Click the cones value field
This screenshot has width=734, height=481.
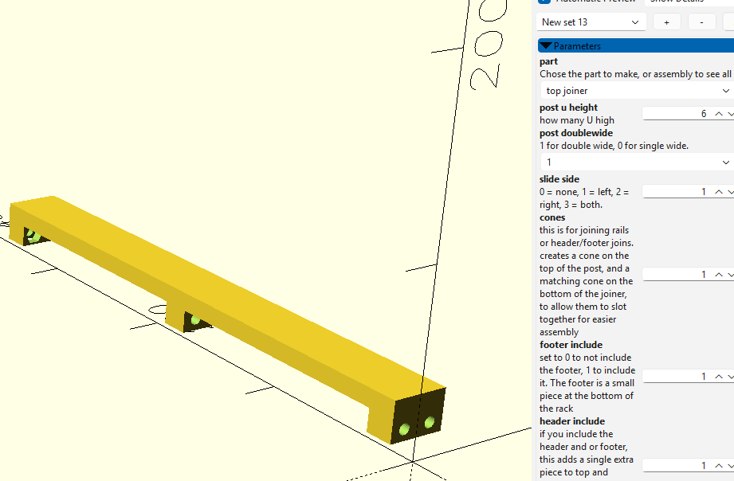pos(677,275)
